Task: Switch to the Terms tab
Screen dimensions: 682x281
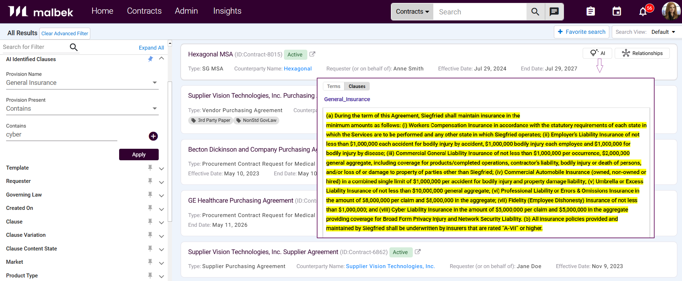Action: (334, 86)
